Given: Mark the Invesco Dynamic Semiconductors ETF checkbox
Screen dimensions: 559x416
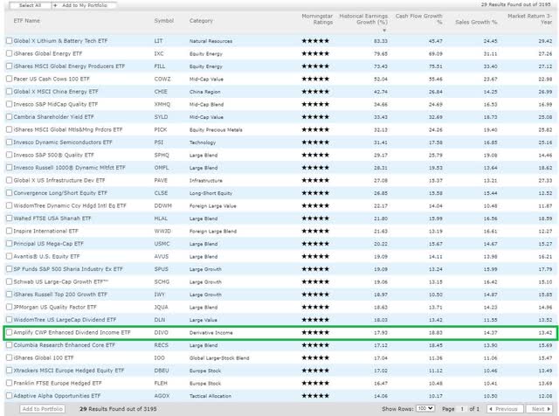Looking at the screenshot, I should click(x=10, y=142).
